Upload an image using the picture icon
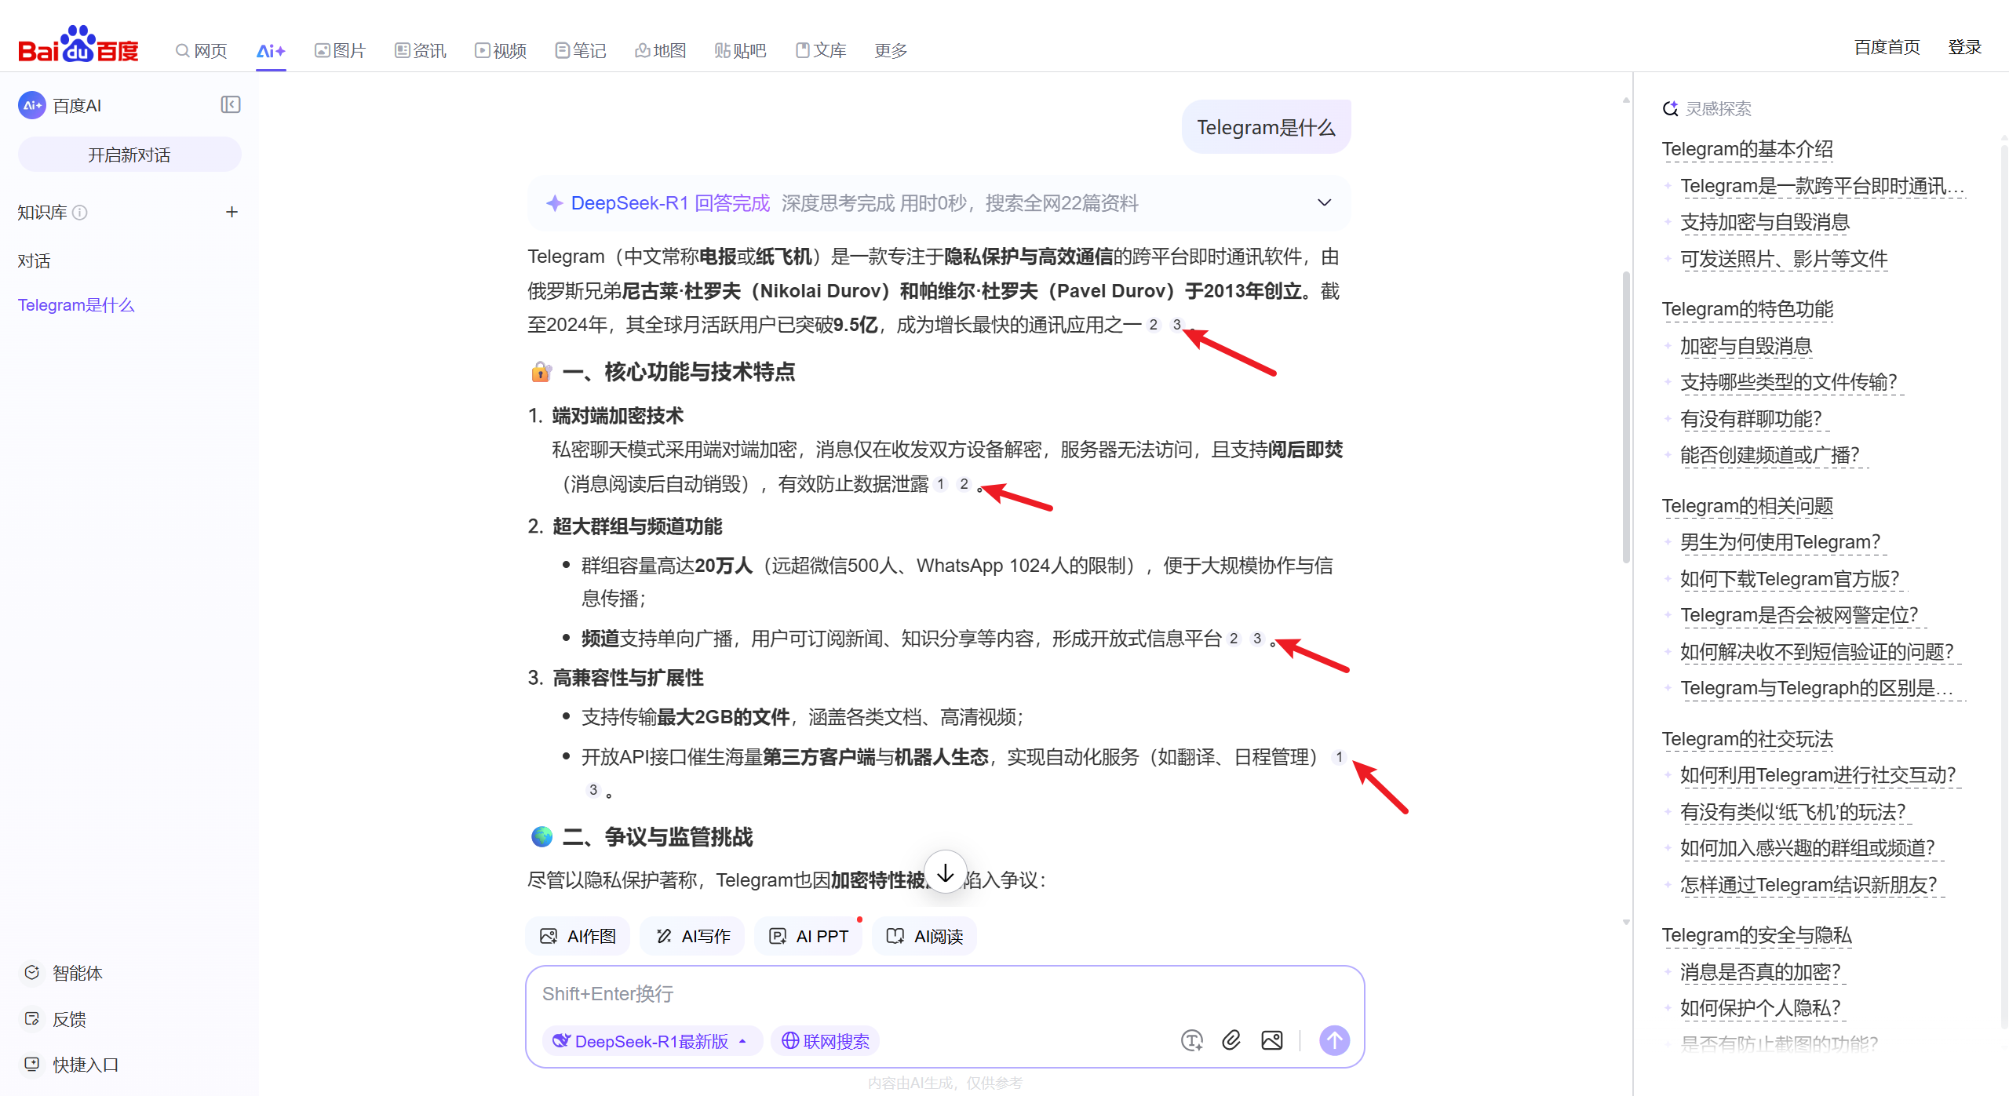2009x1096 pixels. (1272, 1040)
